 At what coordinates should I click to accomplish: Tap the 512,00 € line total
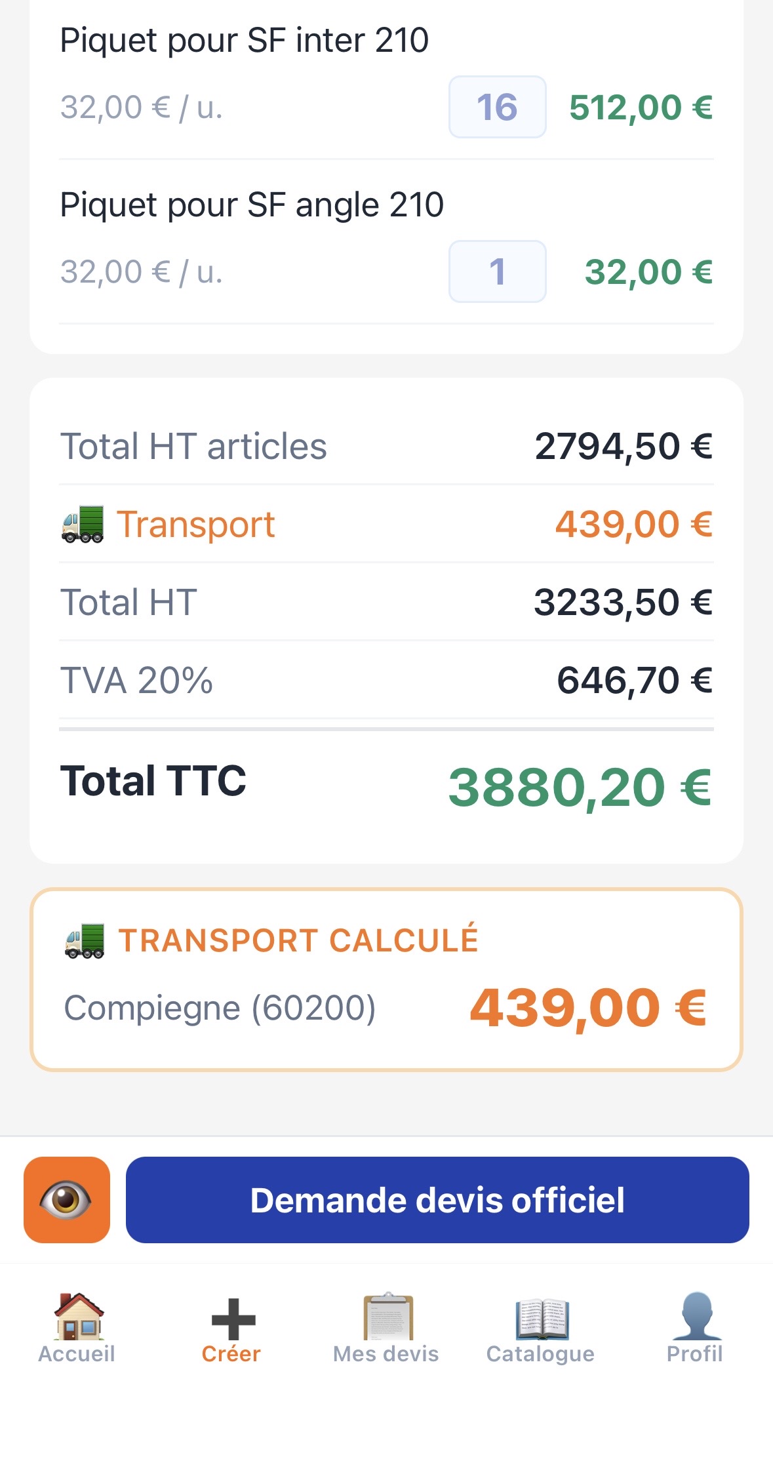click(x=641, y=108)
